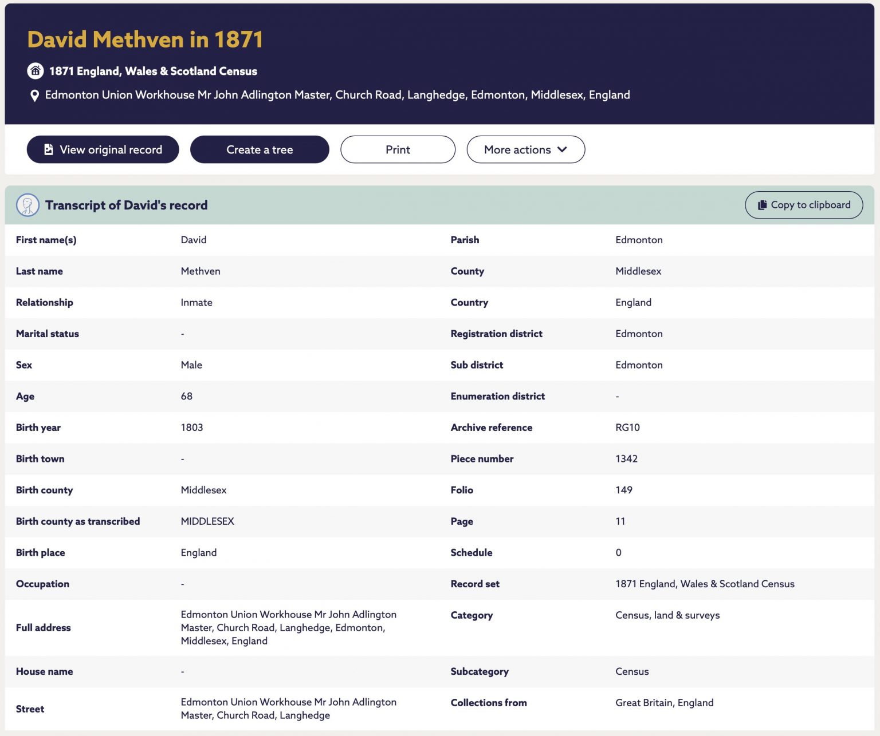Click the subcategory value 'Census'
Screen dimensions: 880x736
pos(632,671)
